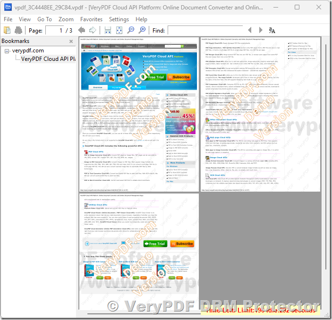
Task: Click the Fit Width icon
Action: point(108,30)
